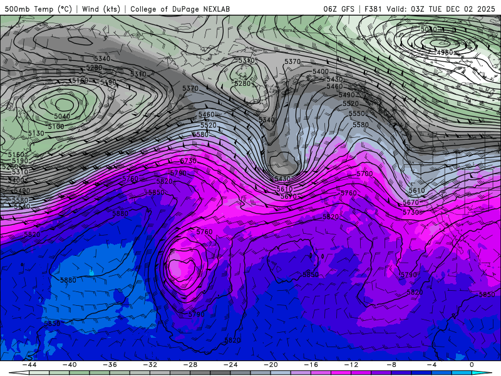This screenshot has height=376, width=501.
Task: Click the -16 colorbar tick label
Action: click(311, 365)
